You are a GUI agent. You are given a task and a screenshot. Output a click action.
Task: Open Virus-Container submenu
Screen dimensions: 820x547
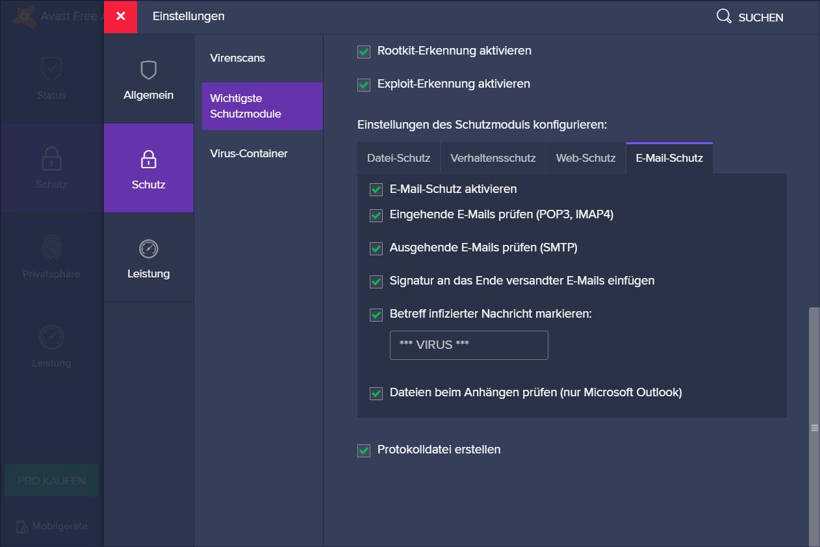tap(263, 153)
